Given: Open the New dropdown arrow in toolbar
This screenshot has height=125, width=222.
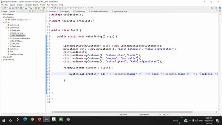Looking at the screenshot, I should coord(8,8).
